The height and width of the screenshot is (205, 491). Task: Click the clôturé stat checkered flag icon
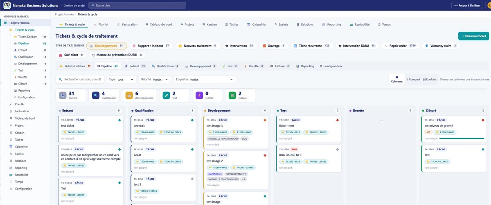(x=233, y=95)
